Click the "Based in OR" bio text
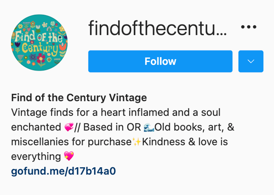The width and height of the screenshot is (274, 195). click(112, 127)
